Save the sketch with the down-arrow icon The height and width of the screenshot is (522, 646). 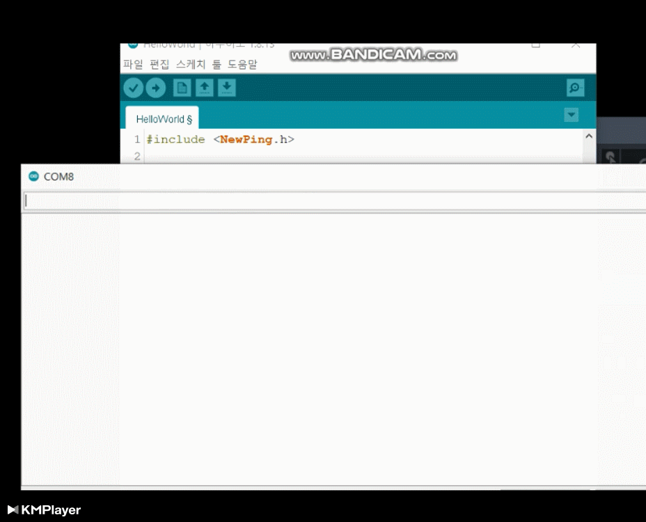(x=227, y=88)
